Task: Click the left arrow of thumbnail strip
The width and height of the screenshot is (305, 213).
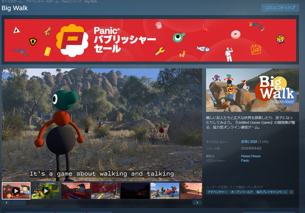Action: (6, 203)
